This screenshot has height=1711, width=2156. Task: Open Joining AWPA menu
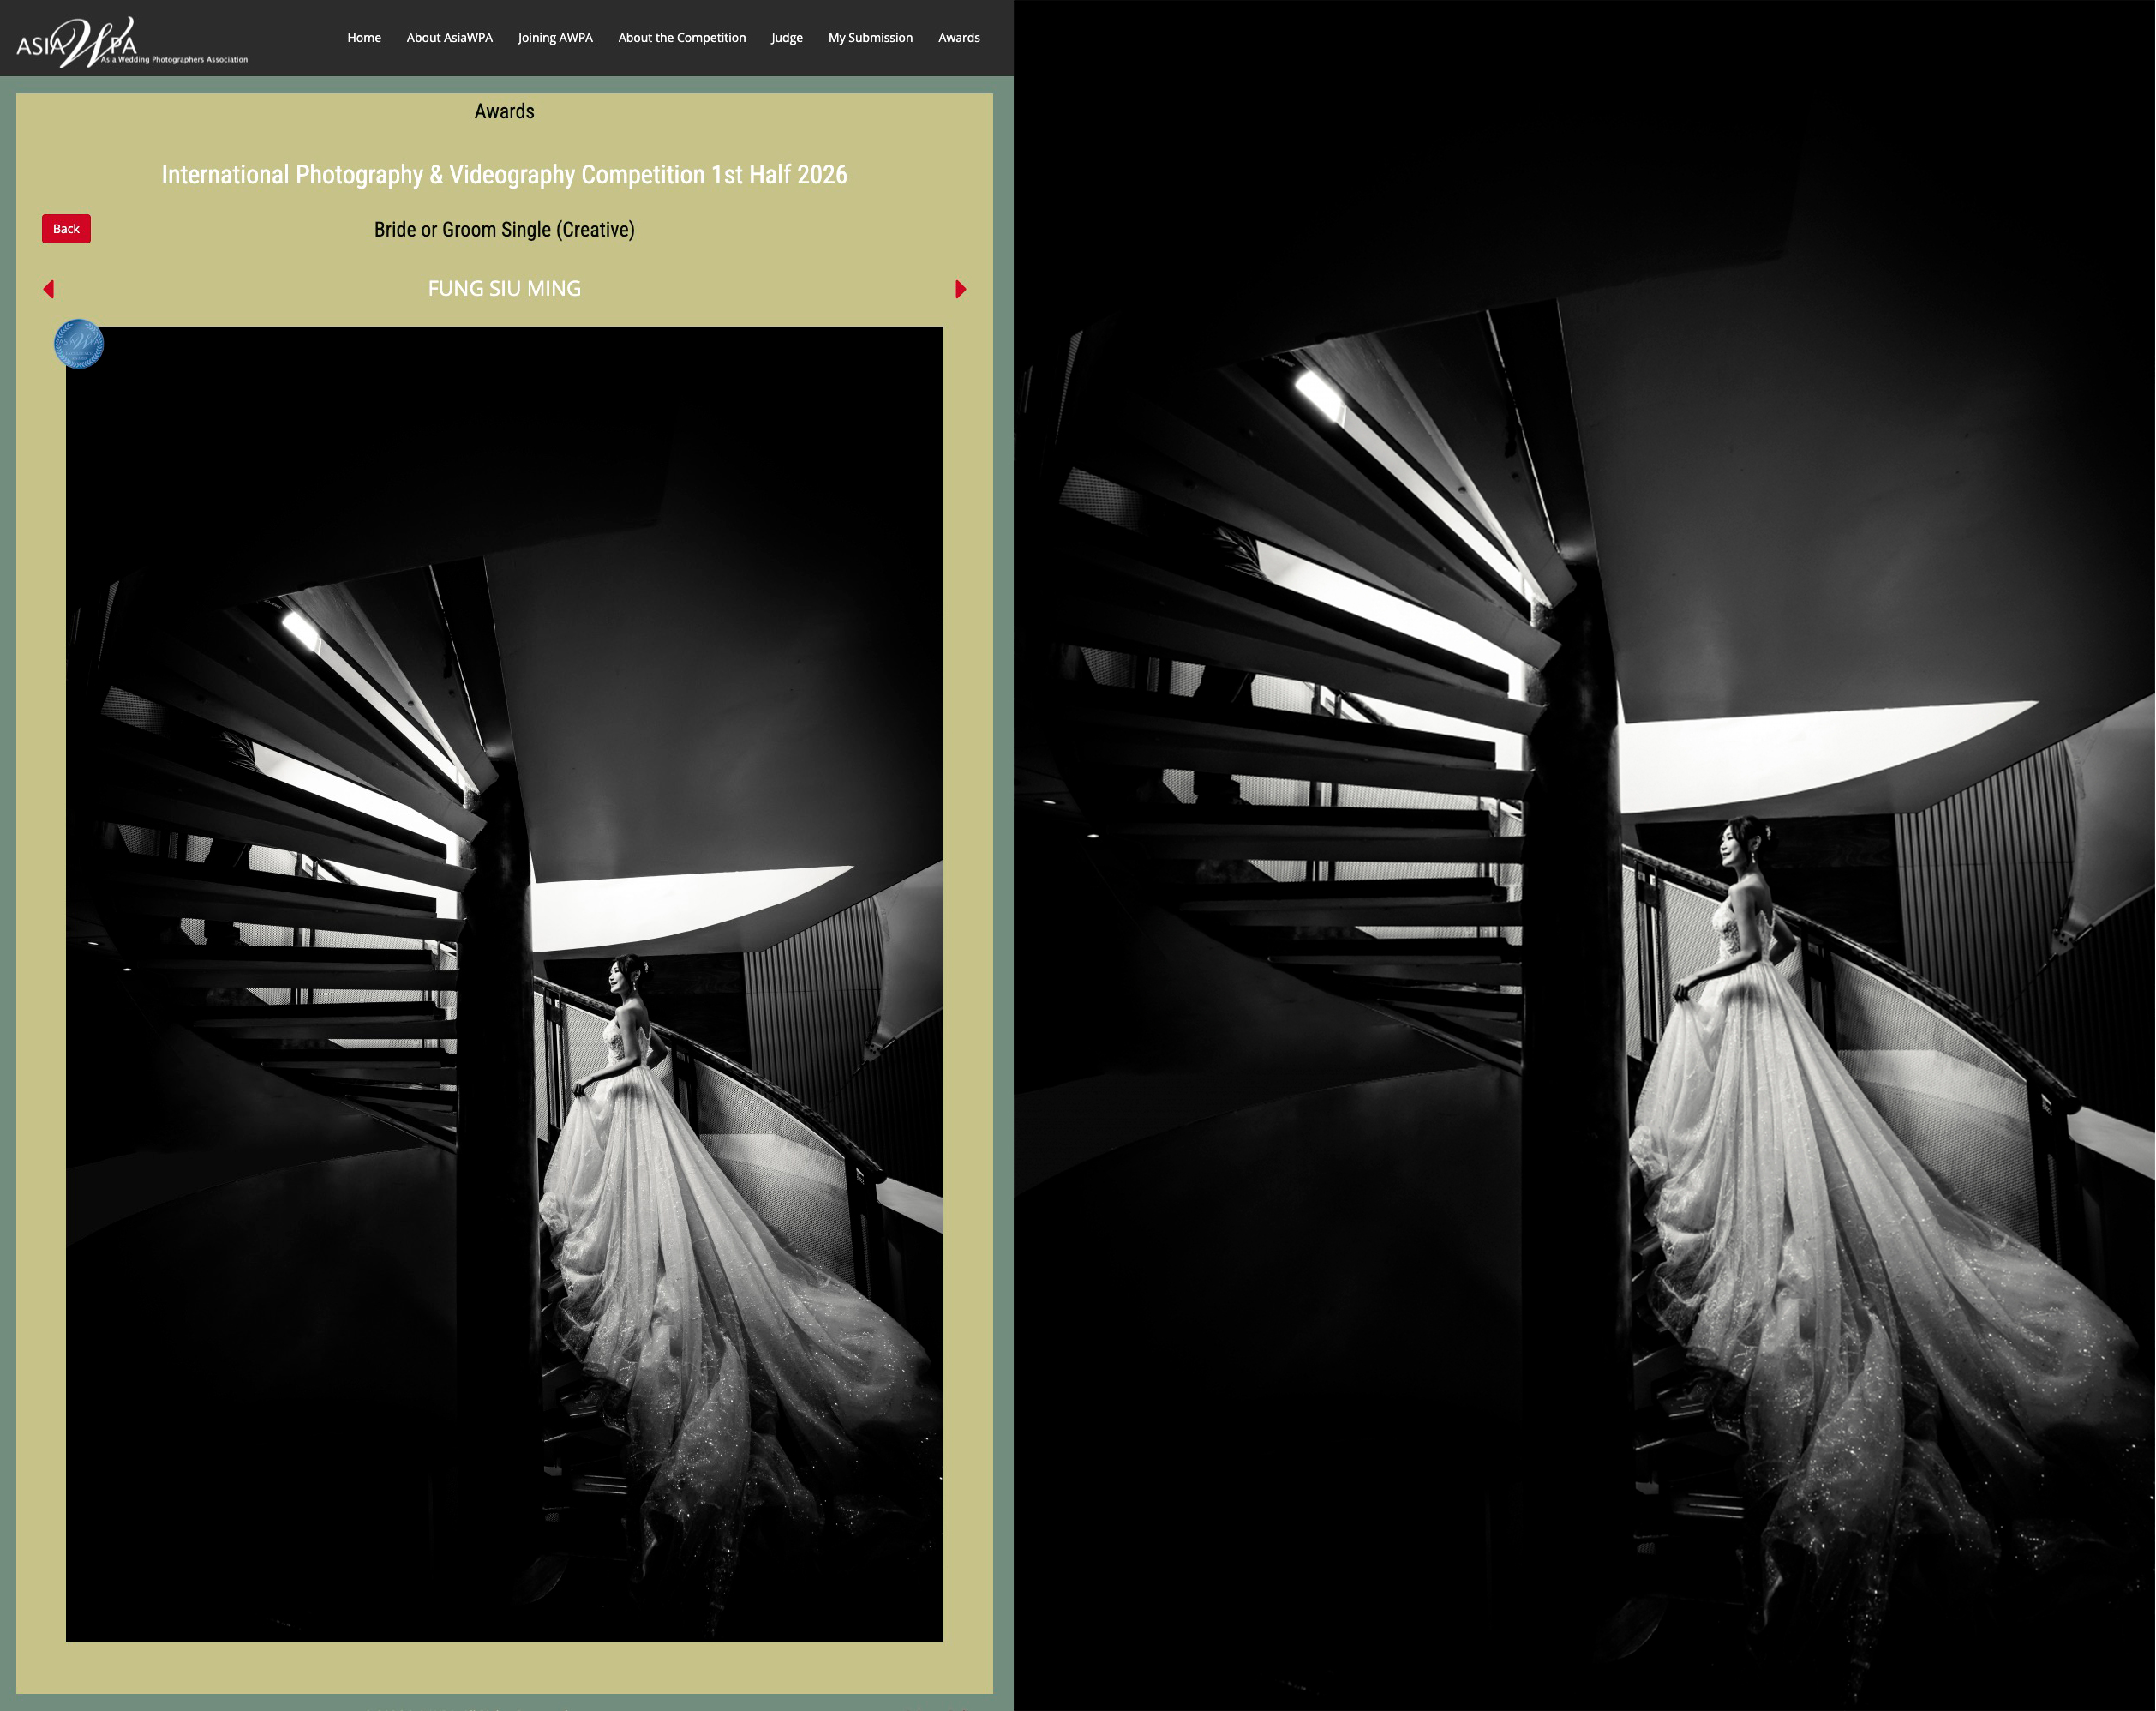555,38
